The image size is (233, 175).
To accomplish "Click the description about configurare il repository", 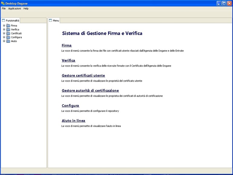I will pos(90,111).
